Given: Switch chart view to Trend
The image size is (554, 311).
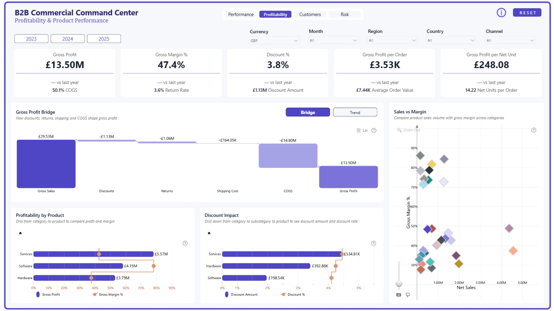Looking at the screenshot, I should click(355, 112).
